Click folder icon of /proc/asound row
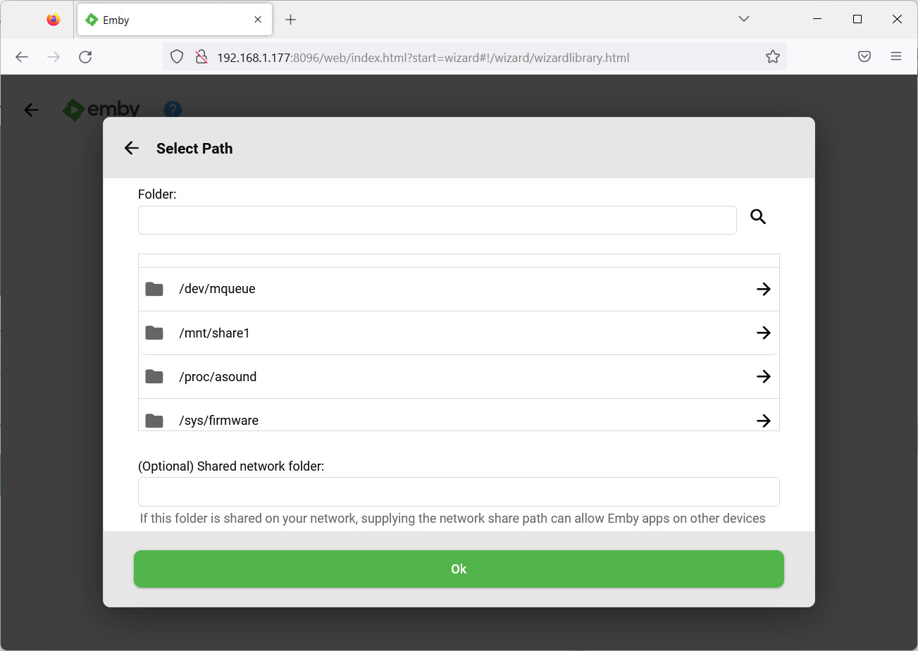 pyautogui.click(x=154, y=376)
